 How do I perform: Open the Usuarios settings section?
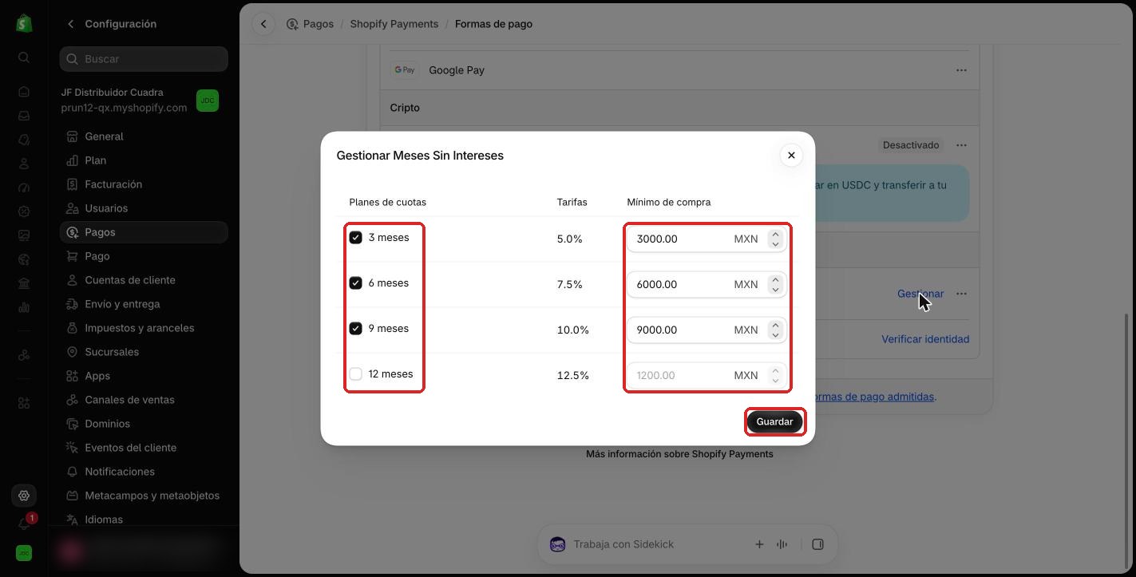click(144, 208)
